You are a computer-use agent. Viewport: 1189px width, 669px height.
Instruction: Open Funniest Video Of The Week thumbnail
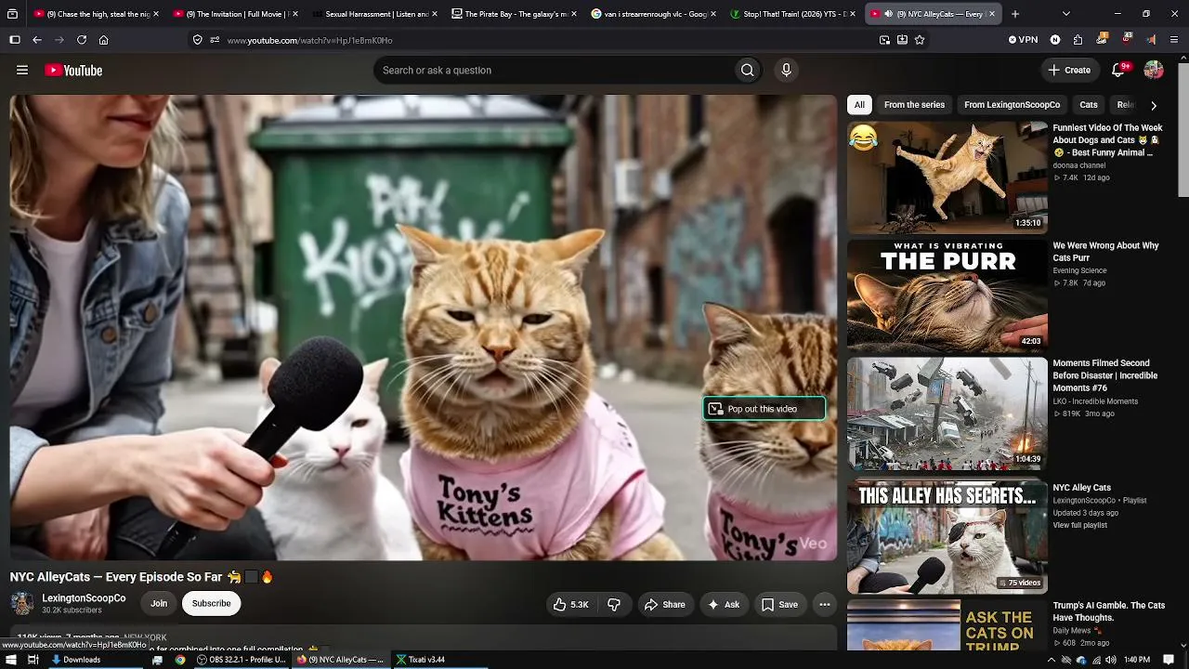coord(947,177)
